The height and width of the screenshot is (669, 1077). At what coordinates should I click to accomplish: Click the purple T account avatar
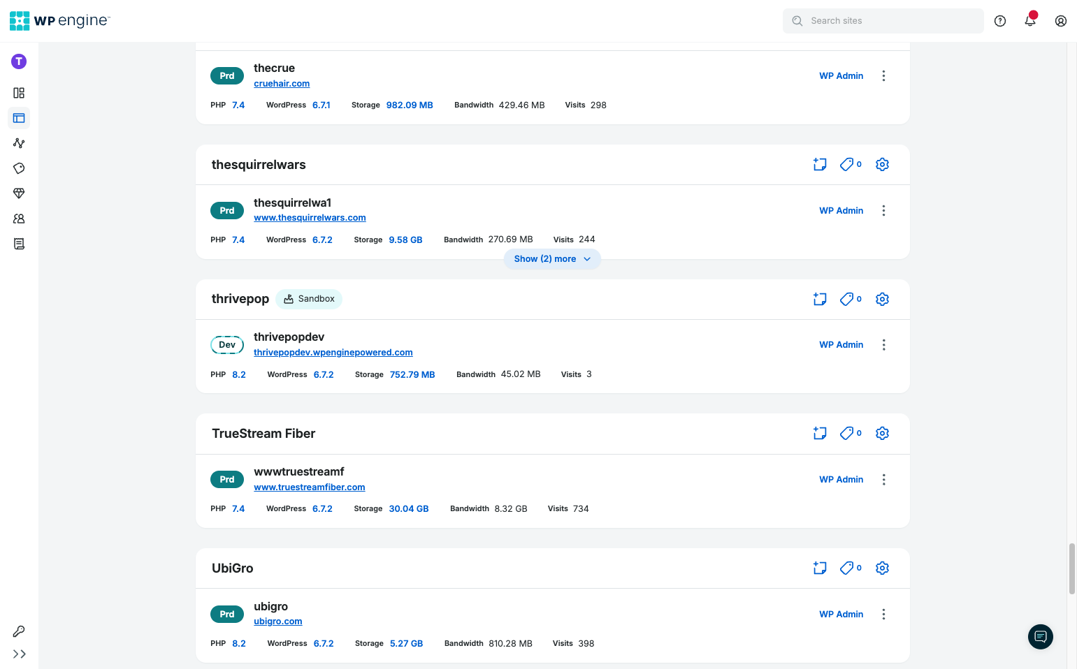[19, 61]
